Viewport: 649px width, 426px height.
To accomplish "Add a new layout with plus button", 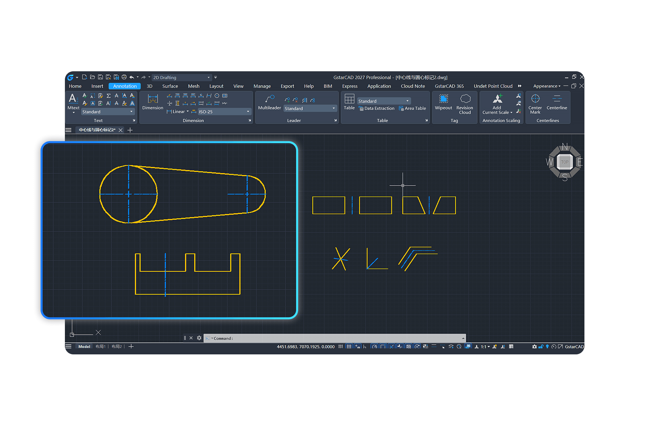I will (131, 347).
